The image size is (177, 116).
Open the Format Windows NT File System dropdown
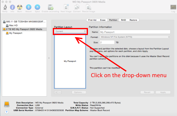[x=135, y=37]
